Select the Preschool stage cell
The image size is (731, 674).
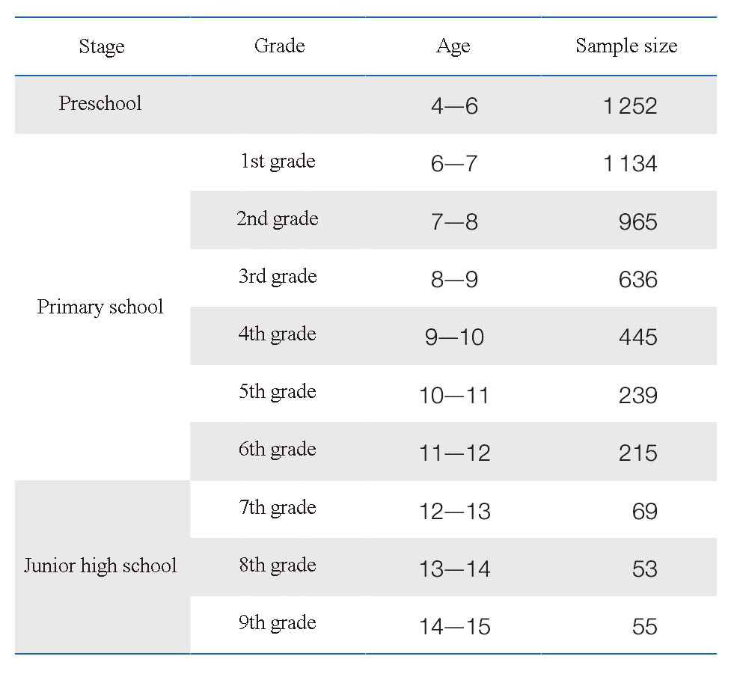(100, 103)
